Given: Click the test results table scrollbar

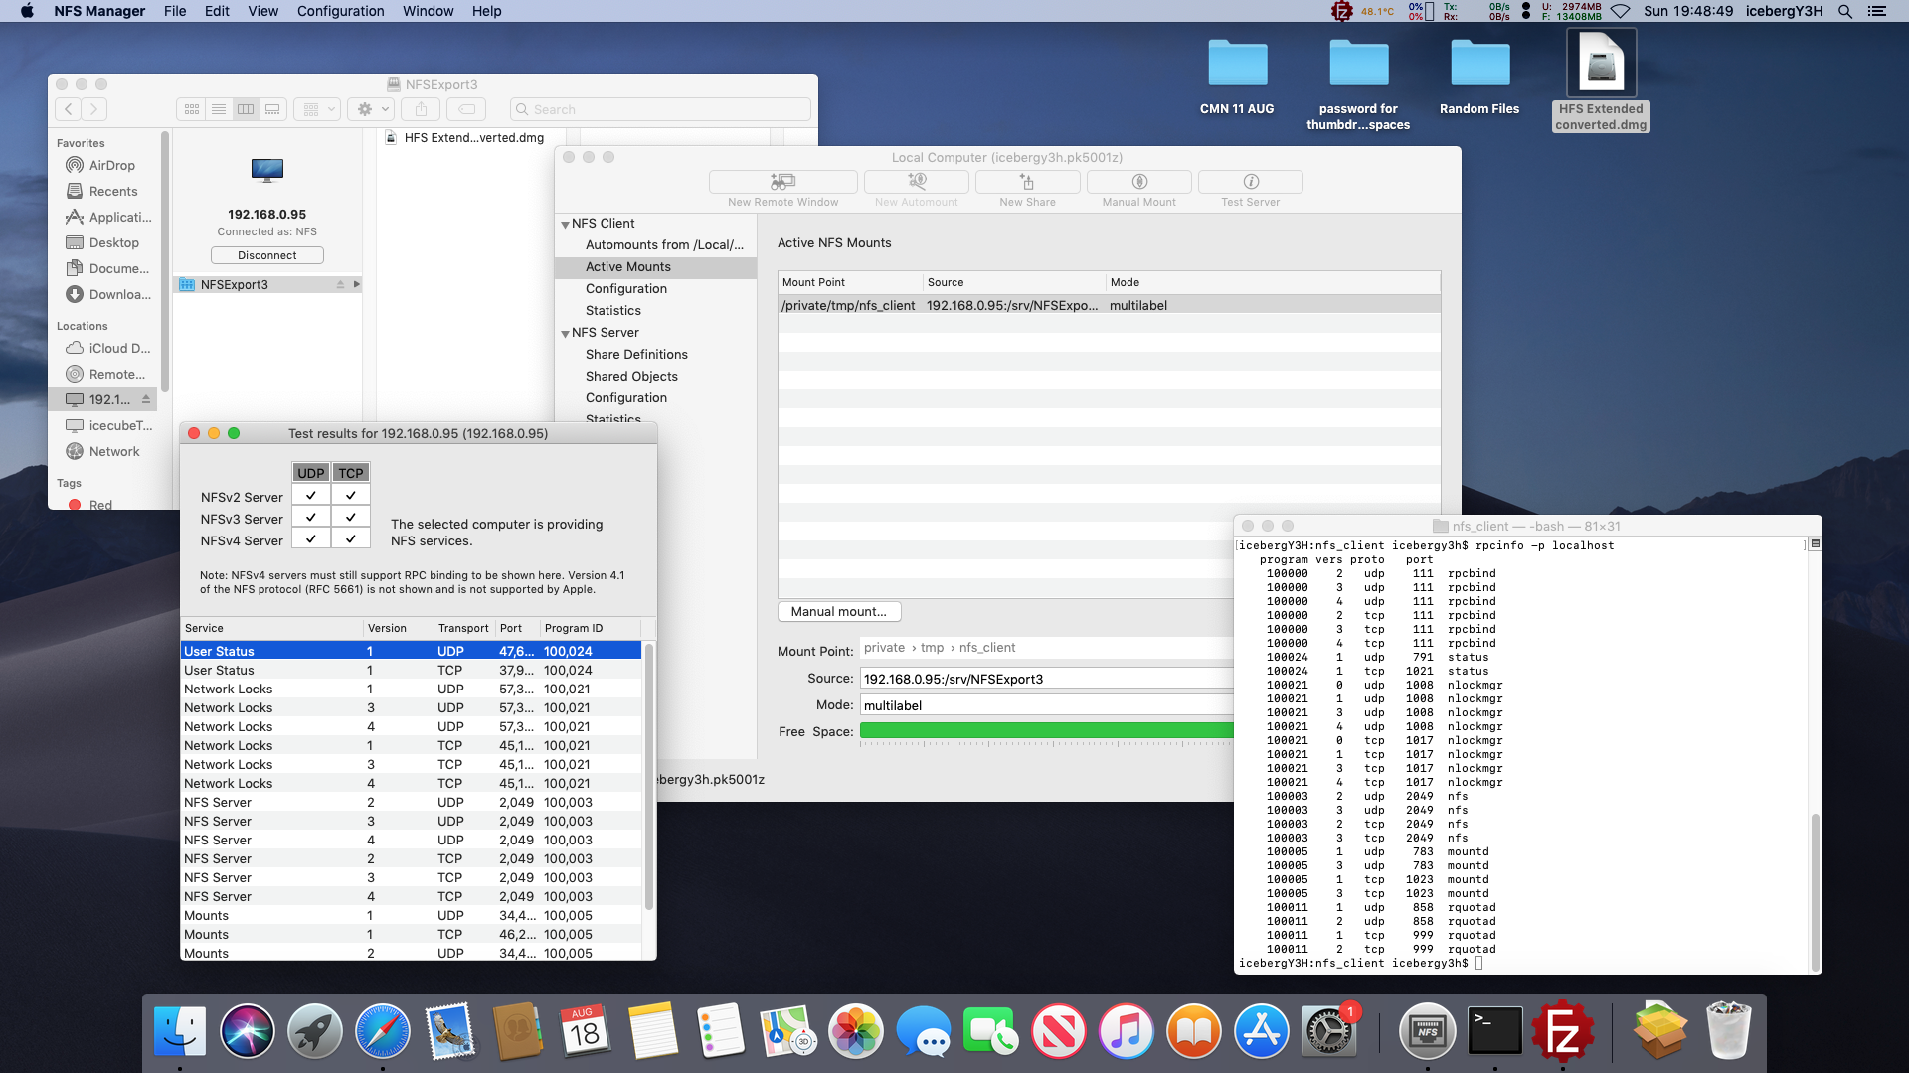Looking at the screenshot, I should [x=649, y=775].
